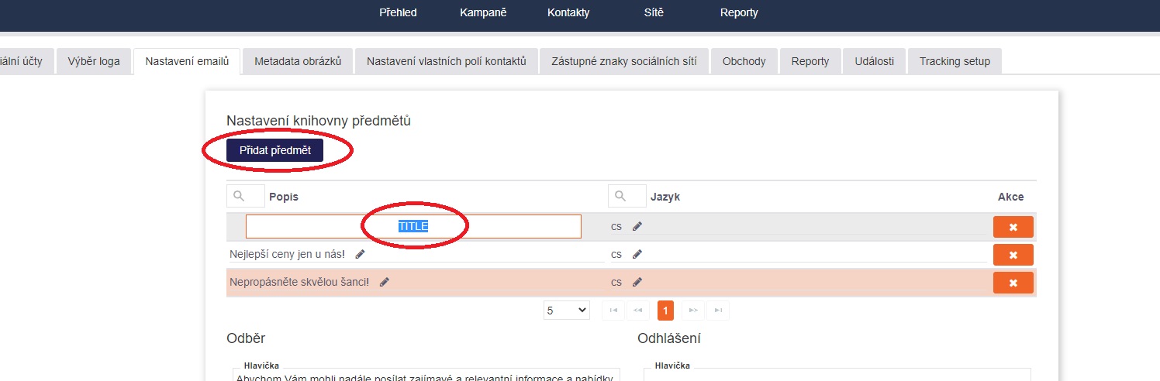Switch to the Metadata obrázků tab
This screenshot has width=1160, height=381.
click(298, 61)
